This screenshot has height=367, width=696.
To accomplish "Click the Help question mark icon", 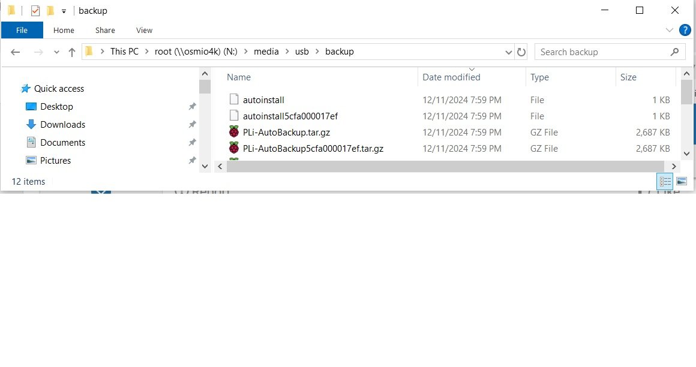I will click(x=685, y=30).
